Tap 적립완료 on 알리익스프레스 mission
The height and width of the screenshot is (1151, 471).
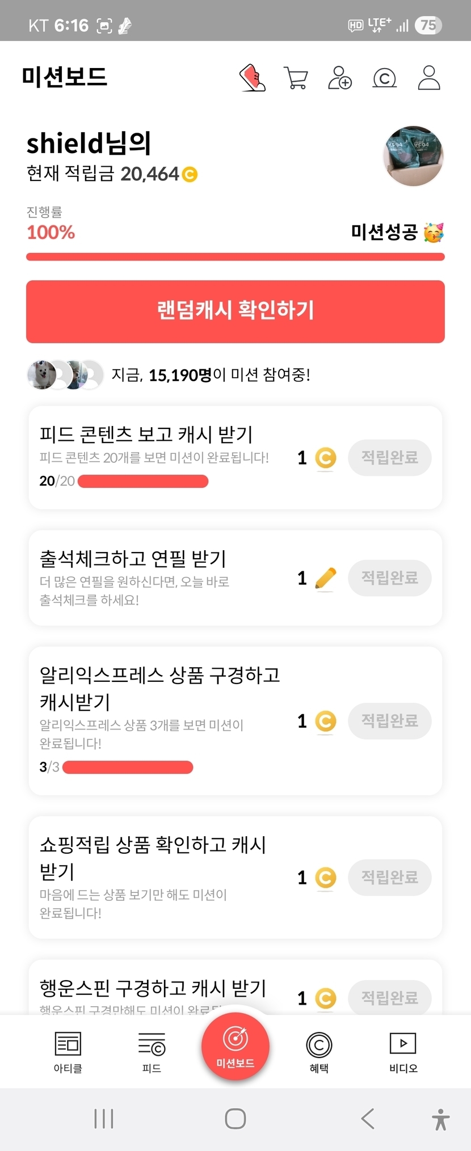pyautogui.click(x=390, y=721)
